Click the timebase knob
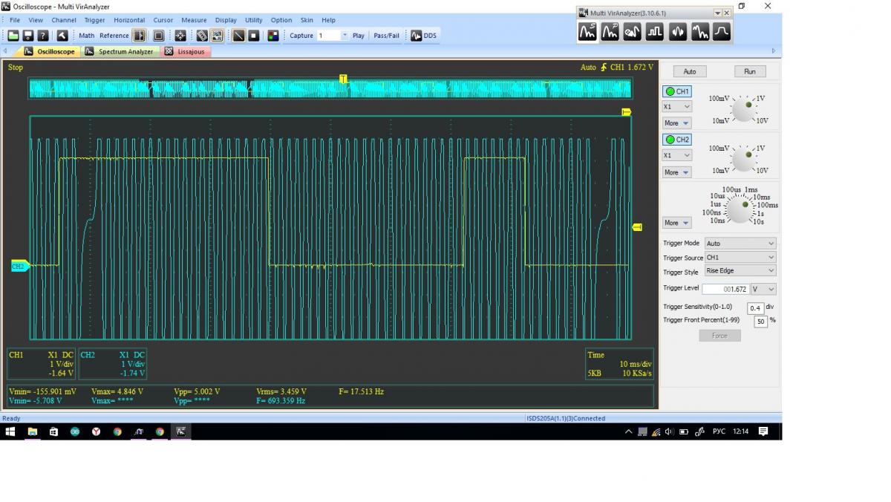Viewport: 891px width, 502px height. click(739, 210)
